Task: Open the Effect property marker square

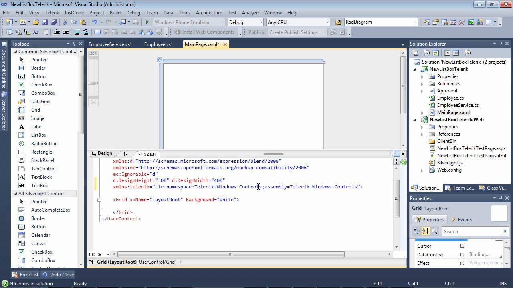Action: 462,263
